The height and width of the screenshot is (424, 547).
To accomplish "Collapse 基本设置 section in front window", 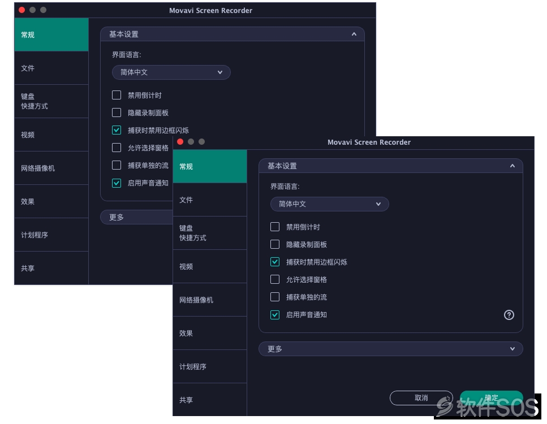I will (391, 166).
